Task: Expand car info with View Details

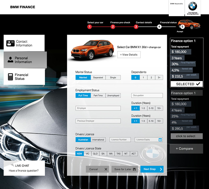Action: (129, 55)
